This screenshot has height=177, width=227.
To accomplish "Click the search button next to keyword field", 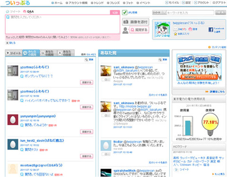I will coord(221,12).
